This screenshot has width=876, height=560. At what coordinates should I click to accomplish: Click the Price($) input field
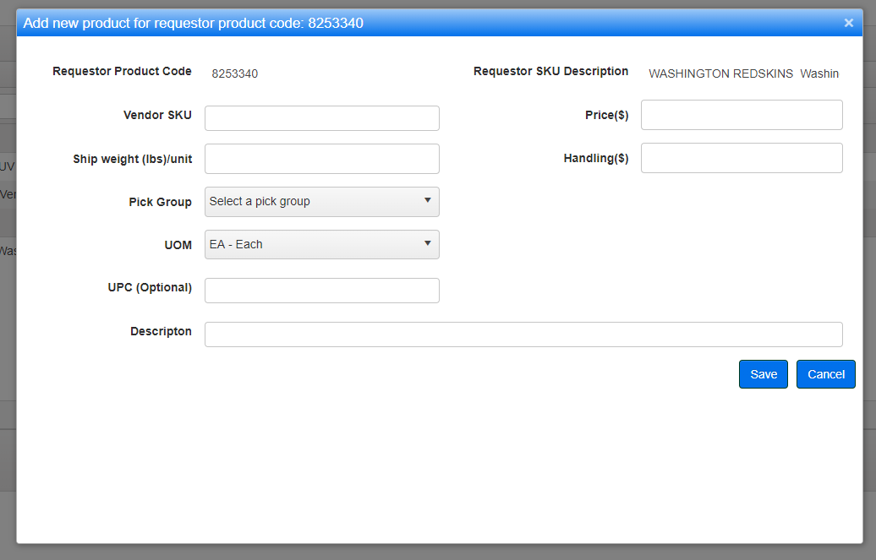tap(742, 115)
